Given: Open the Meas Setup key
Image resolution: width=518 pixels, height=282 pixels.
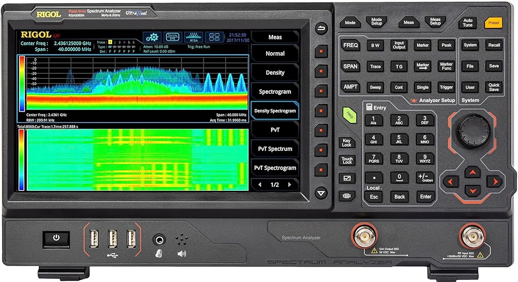Looking at the screenshot, I should 435,22.
